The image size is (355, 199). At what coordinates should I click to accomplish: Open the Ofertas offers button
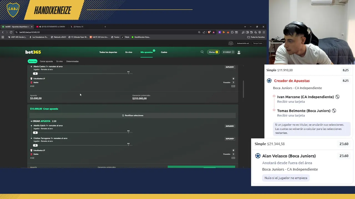(x=213, y=52)
